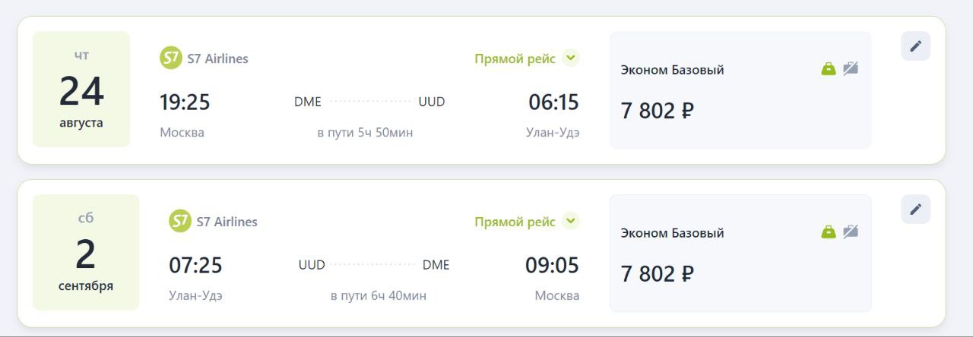
Task: Select the 2 сентября date tile
Action: point(86,253)
